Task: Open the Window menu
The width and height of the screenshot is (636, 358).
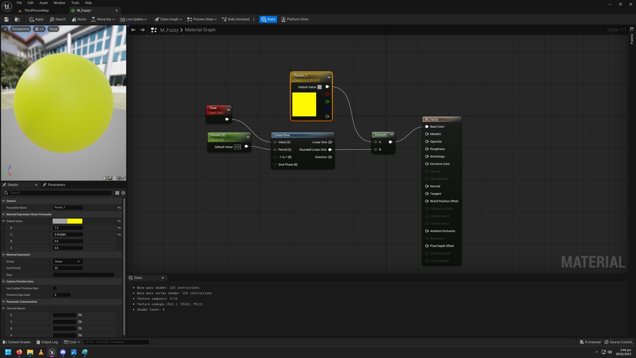Action: click(x=59, y=3)
